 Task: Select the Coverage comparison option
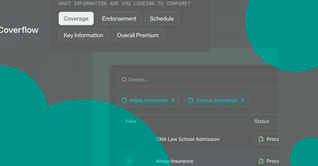coord(76,19)
